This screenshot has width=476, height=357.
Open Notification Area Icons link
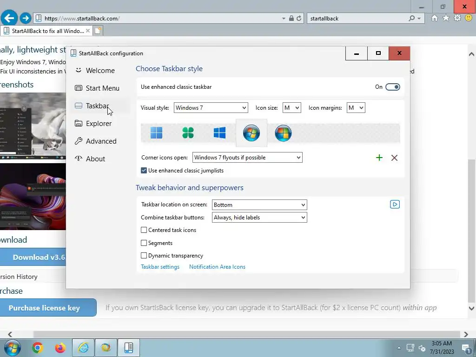tap(217, 266)
